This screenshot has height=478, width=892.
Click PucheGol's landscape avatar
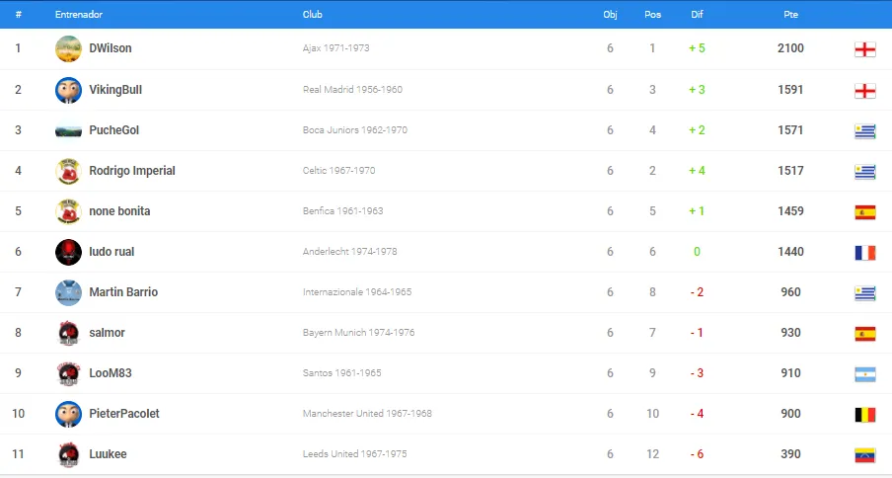68,131
